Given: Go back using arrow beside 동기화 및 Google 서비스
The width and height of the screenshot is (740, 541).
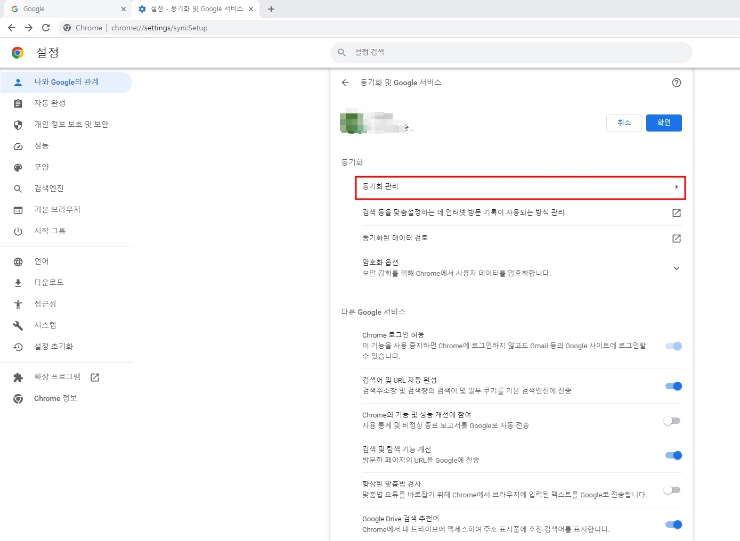Looking at the screenshot, I should (x=345, y=83).
